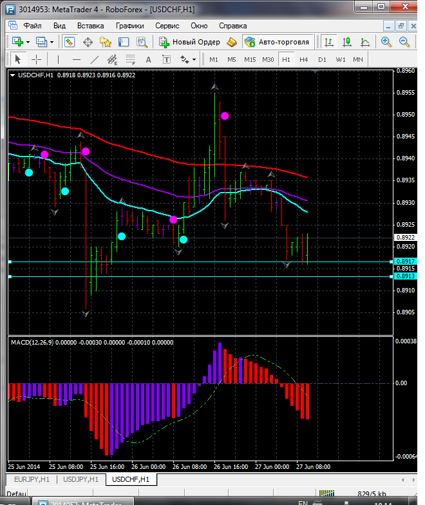Zoom in on the chart
425x505 pixels.
(x=386, y=43)
